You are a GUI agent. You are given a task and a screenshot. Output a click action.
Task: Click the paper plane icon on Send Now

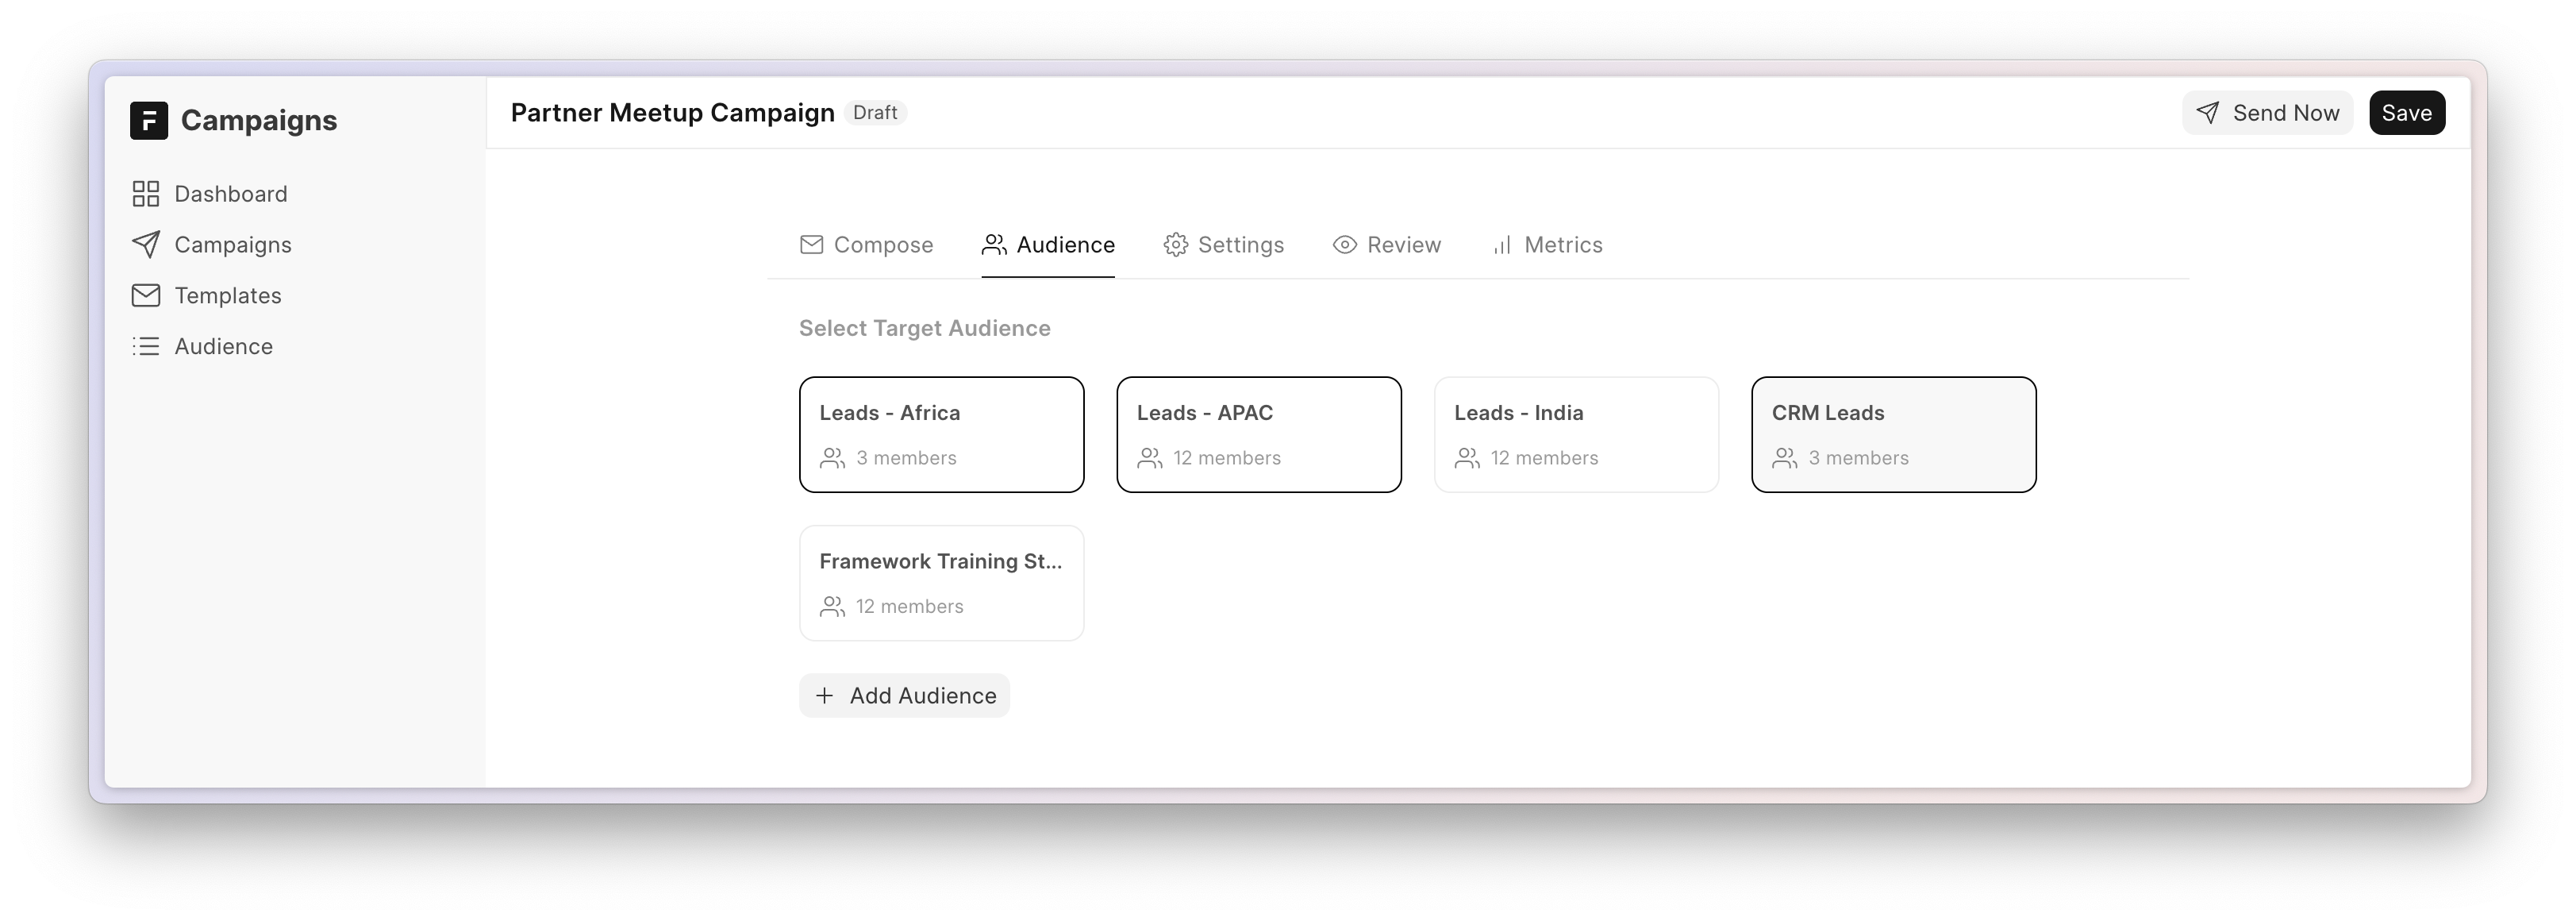point(2208,113)
